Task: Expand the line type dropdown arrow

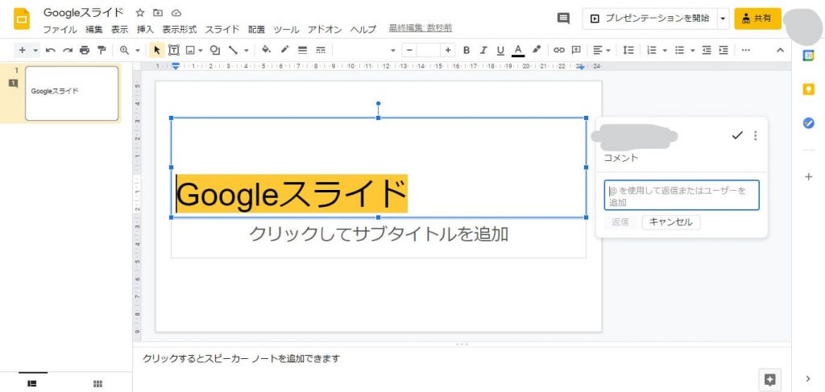Action: pyautogui.click(x=247, y=51)
